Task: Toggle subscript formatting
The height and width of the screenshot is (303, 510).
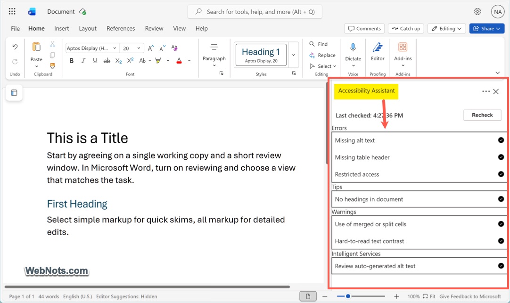Action: coord(119,60)
